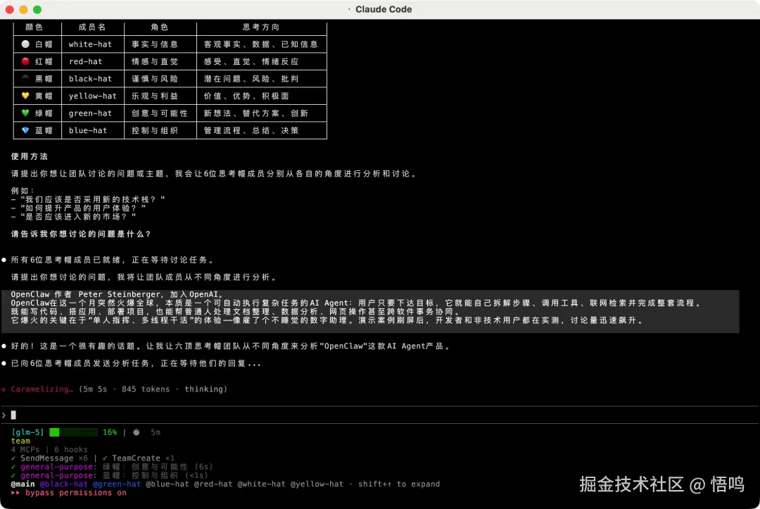Click the shift+↑ to expand hint

399,484
